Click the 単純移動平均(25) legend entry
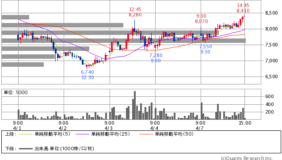The image size is (282, 160). [x=111, y=134]
